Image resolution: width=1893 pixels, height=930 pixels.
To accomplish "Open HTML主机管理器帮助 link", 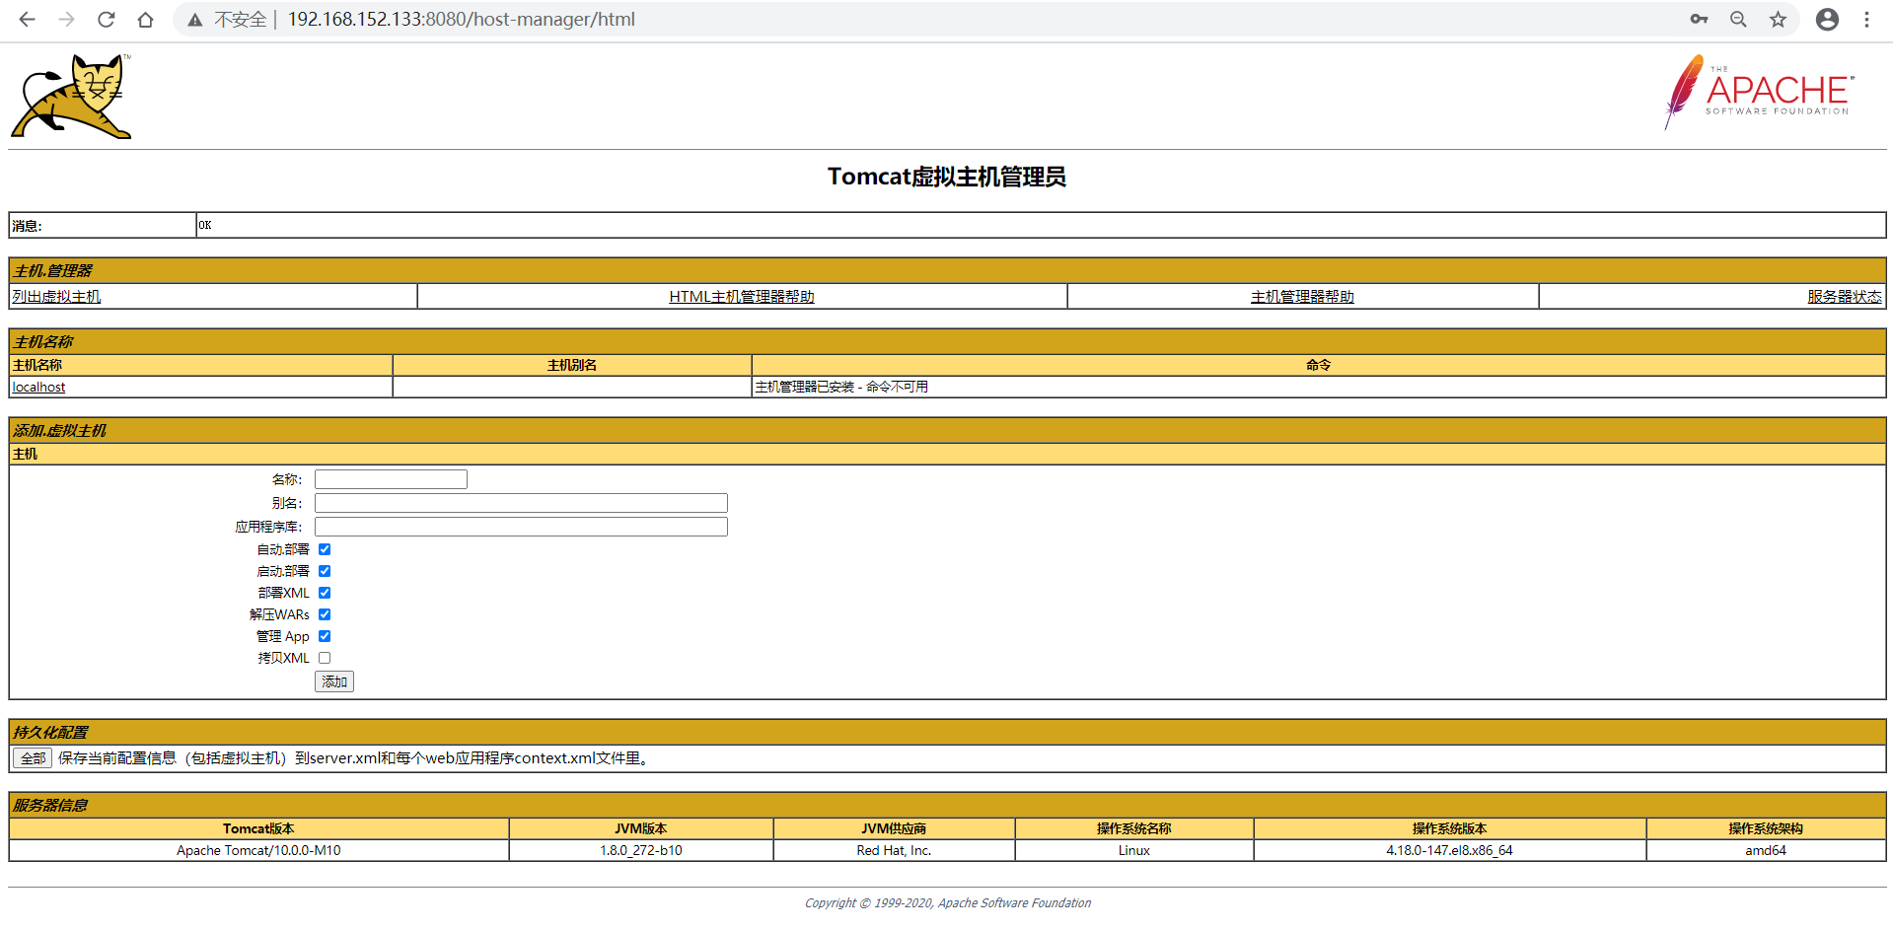I will [x=742, y=297].
